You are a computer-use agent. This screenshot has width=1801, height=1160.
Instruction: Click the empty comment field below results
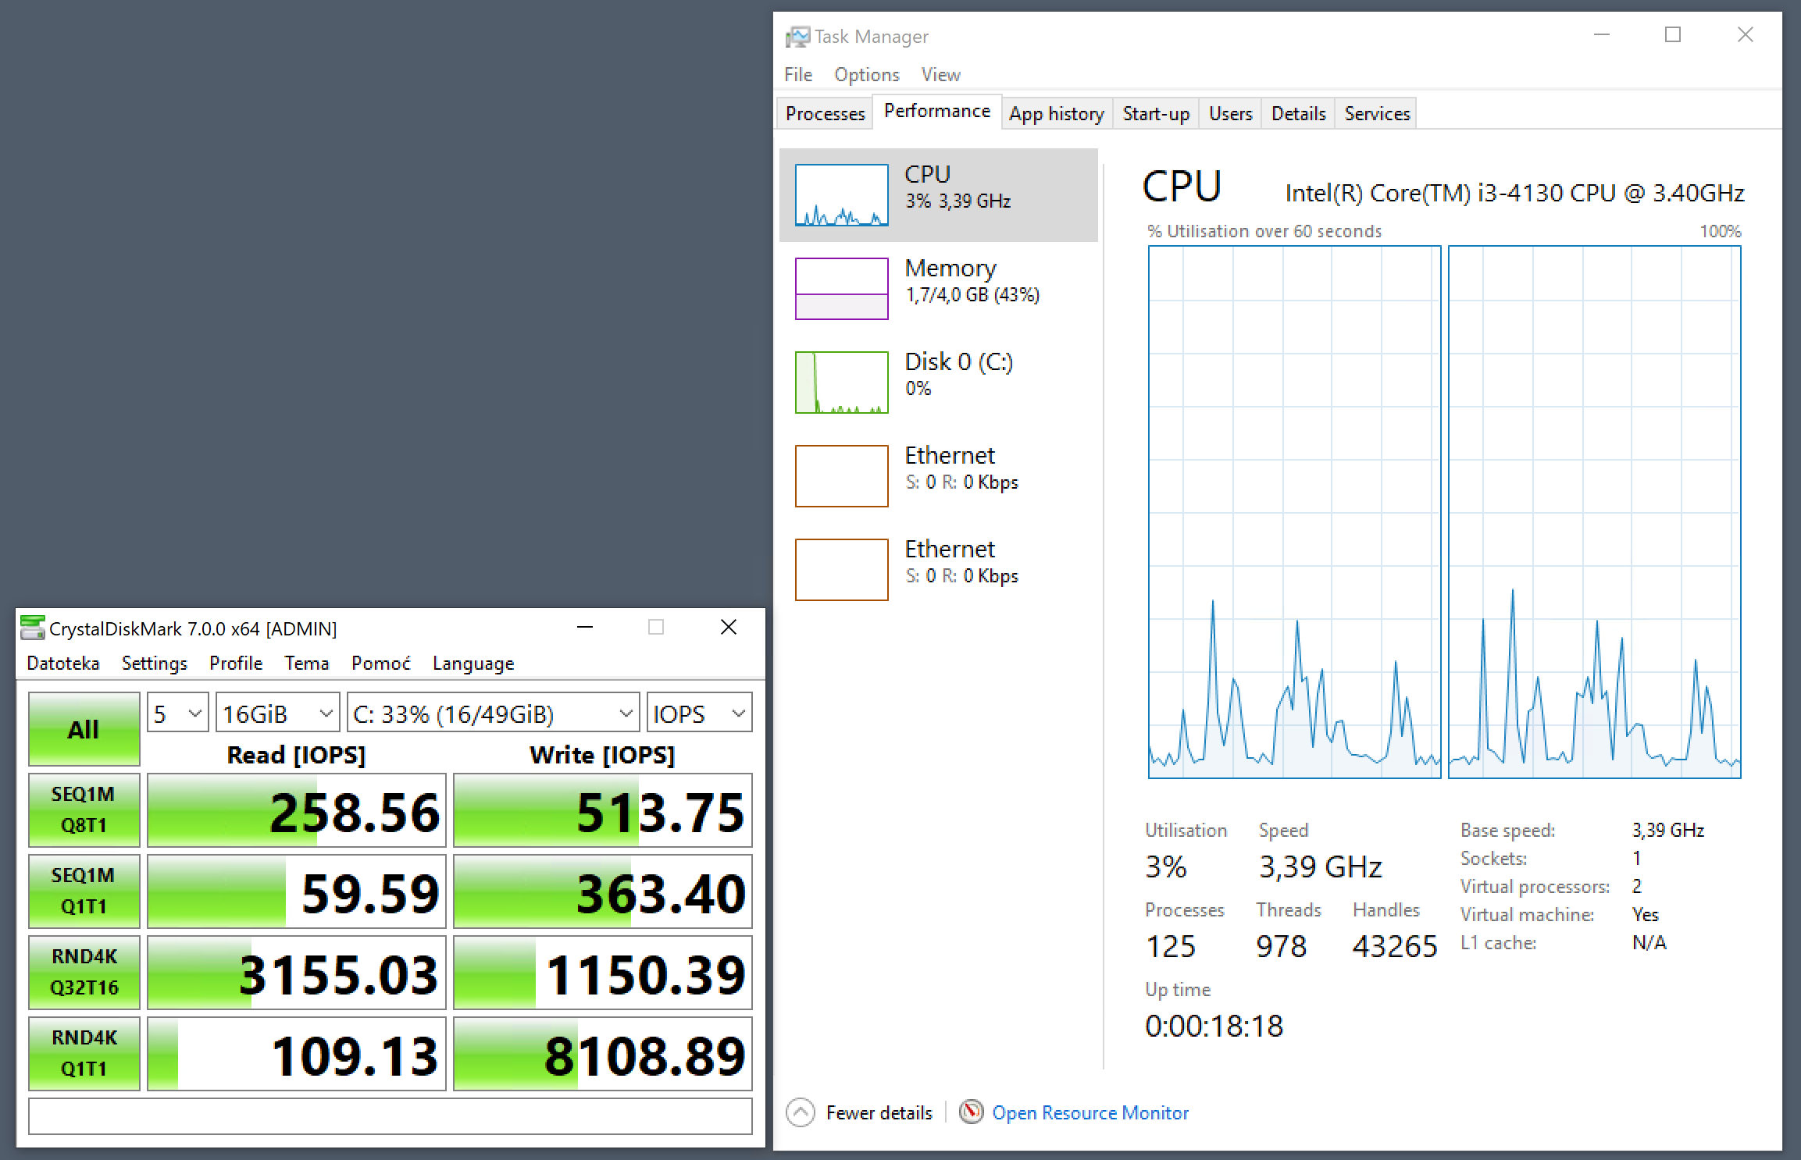tap(391, 1116)
